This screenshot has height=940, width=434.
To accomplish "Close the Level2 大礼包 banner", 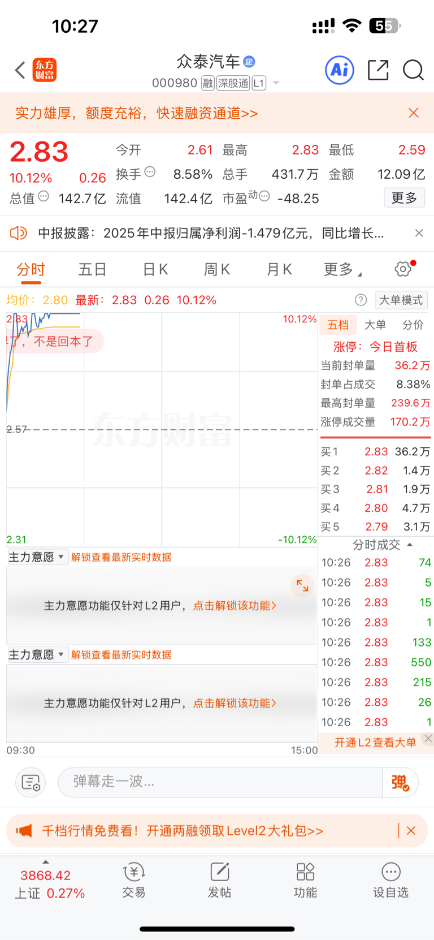I will click(411, 831).
